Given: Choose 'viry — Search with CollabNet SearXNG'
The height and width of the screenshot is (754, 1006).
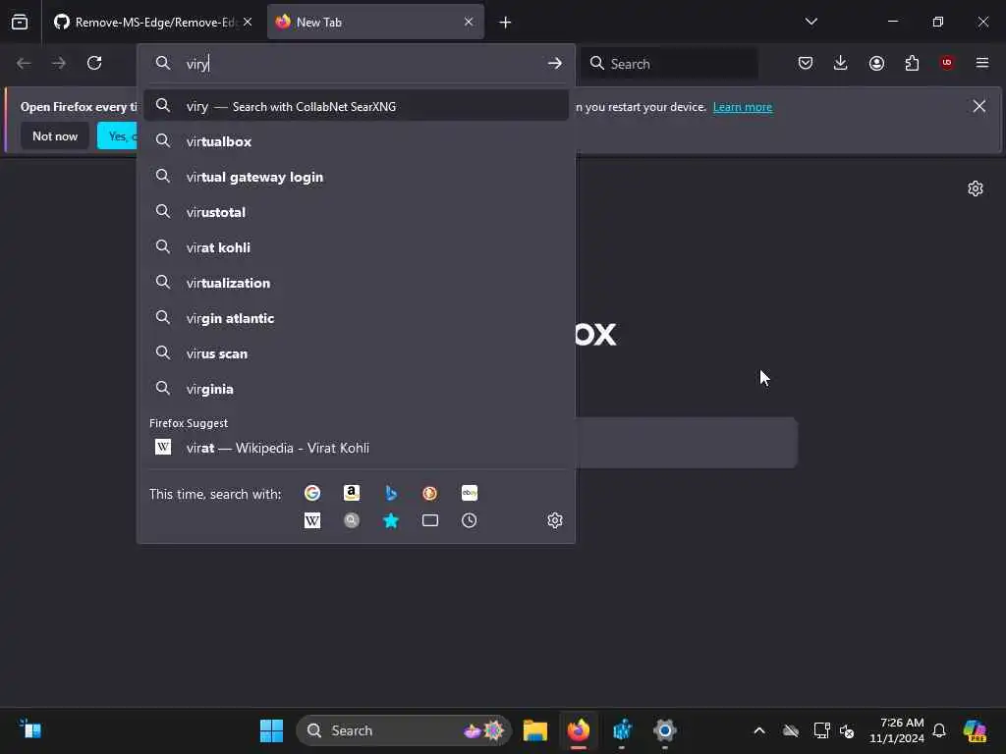Looking at the screenshot, I should [x=356, y=106].
